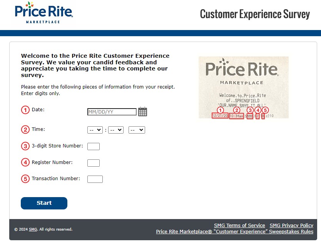Open SMG Terms of Service link
This screenshot has height=246, width=321.
coord(239,225)
